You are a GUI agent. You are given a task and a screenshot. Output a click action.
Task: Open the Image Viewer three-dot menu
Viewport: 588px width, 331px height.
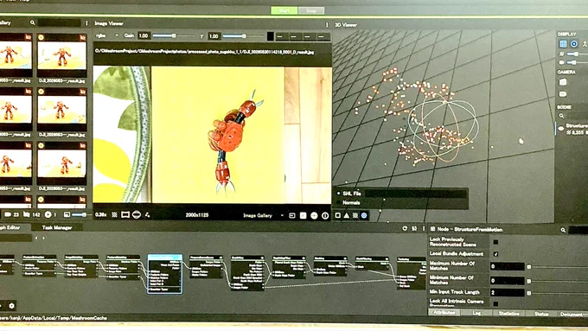click(327, 25)
